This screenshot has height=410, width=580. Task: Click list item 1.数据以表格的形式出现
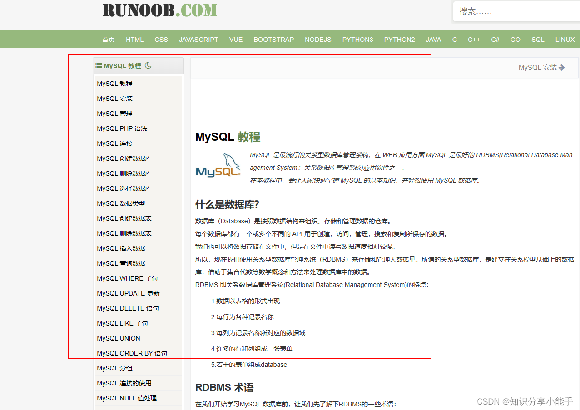(x=245, y=301)
